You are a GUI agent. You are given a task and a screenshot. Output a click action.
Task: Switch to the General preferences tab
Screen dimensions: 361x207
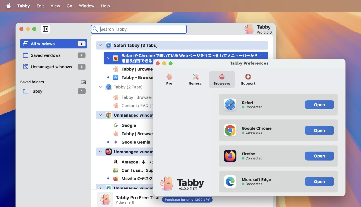coord(195,79)
